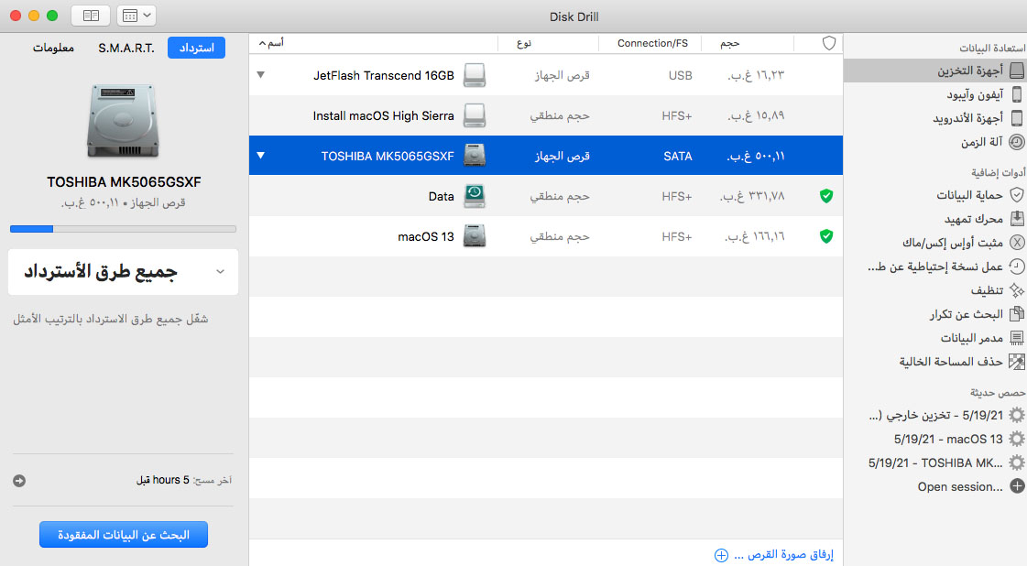Screen dimensions: 1027x566
Task: Click the Time Machine clock icon in sidebar
Action: [1017, 141]
